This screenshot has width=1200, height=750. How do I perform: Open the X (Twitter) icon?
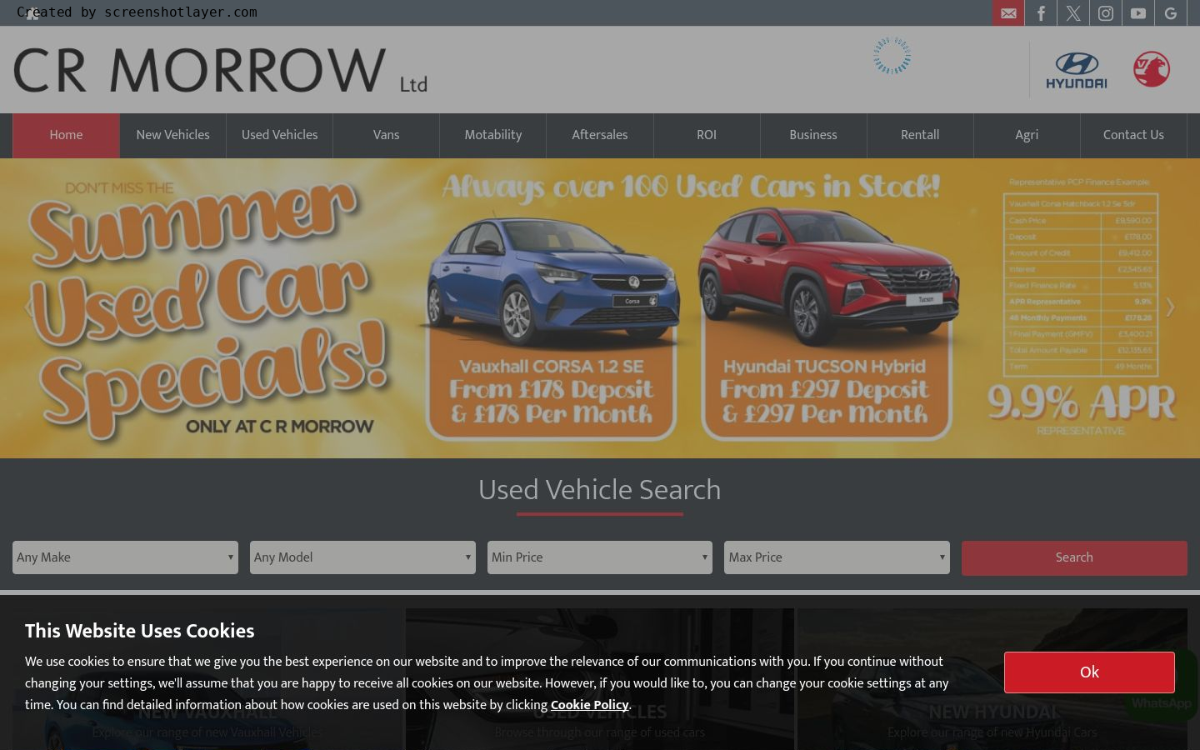point(1073,13)
